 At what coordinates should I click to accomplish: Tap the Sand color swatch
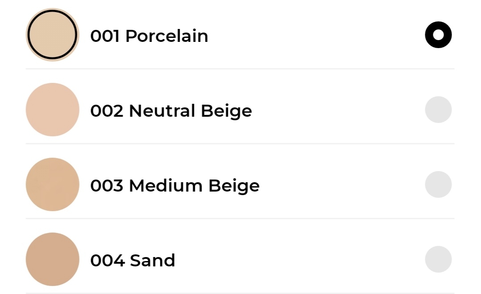click(53, 259)
